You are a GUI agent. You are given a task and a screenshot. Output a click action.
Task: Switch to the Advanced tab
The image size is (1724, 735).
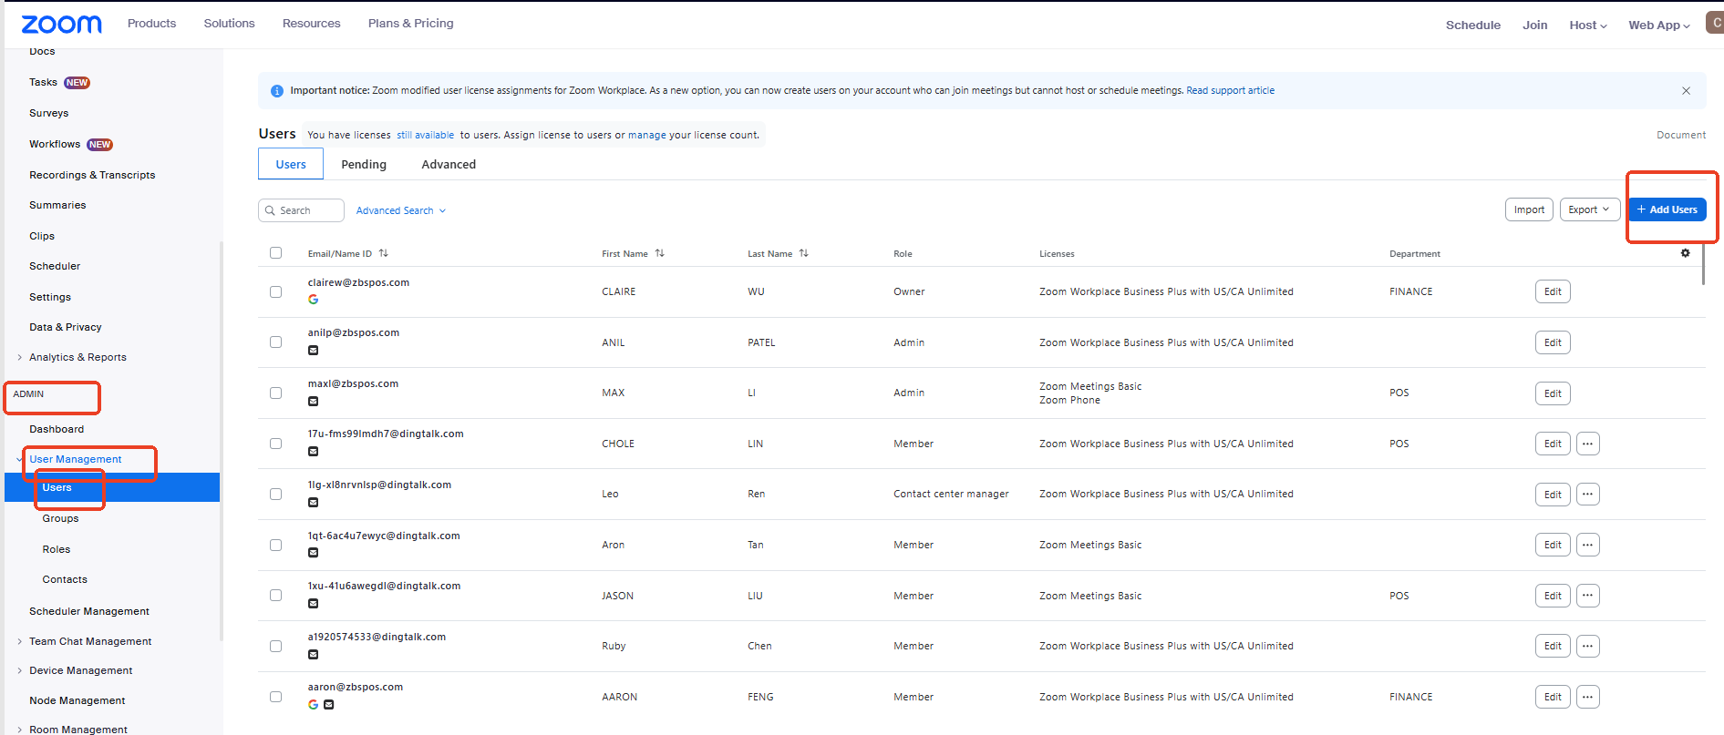tap(449, 165)
